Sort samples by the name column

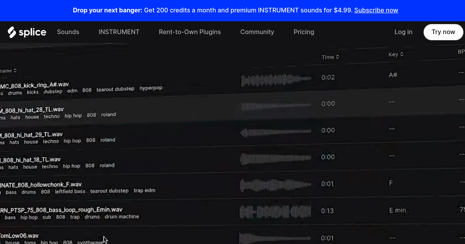click(8, 70)
